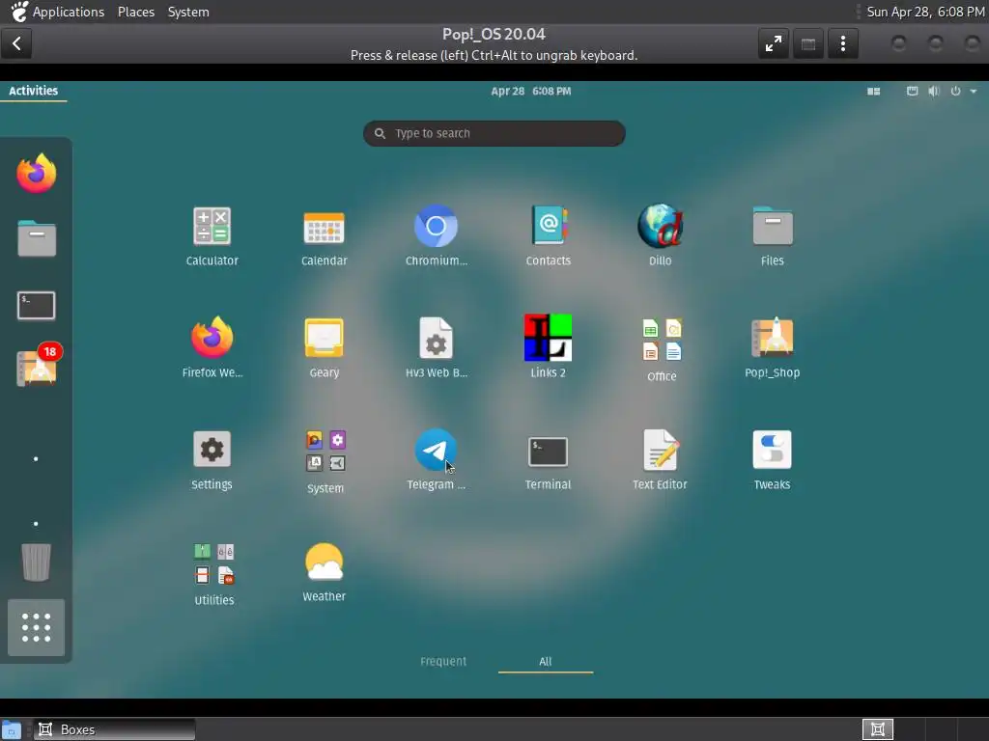Open Terminal from the dock
The image size is (989, 741).
click(36, 306)
